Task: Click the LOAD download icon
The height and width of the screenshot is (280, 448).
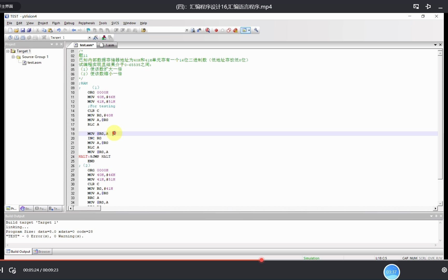Action: [x=44, y=38]
